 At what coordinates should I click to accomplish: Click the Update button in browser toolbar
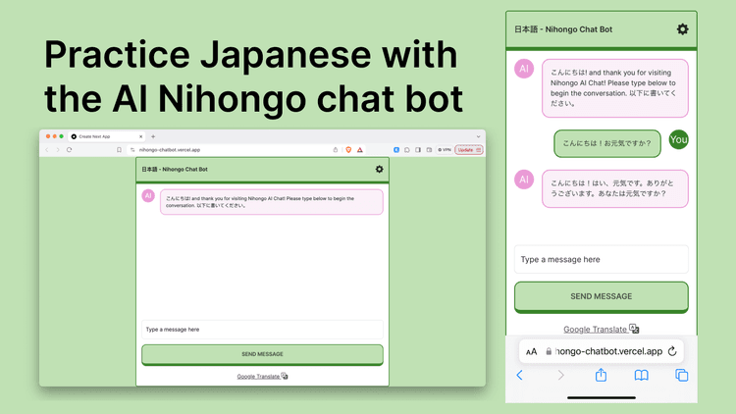468,150
